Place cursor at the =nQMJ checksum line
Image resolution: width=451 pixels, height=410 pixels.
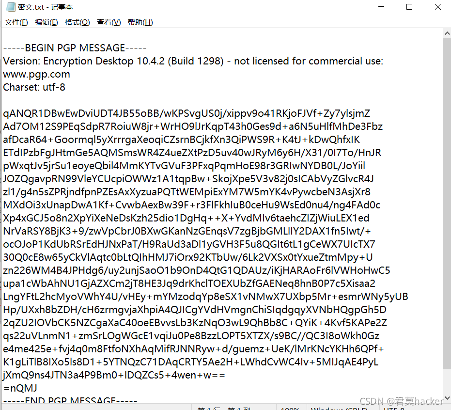pos(20,388)
